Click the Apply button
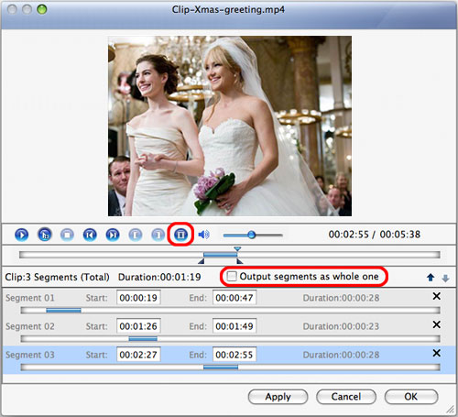Screen dimensions: 458x417 coord(278,397)
